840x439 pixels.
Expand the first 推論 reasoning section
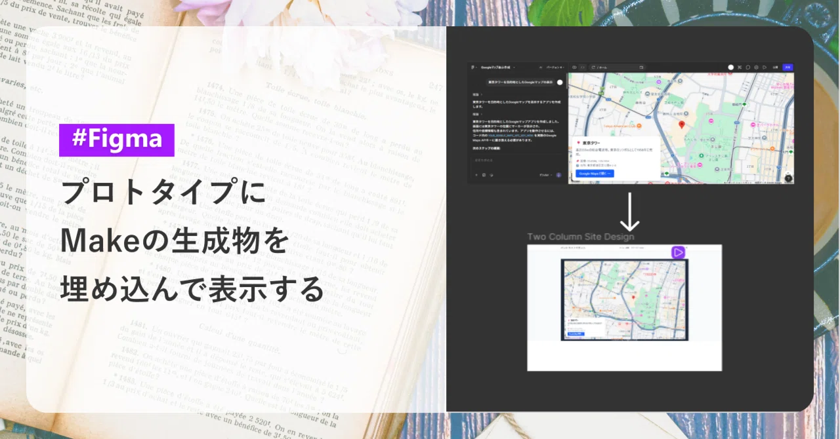click(476, 94)
